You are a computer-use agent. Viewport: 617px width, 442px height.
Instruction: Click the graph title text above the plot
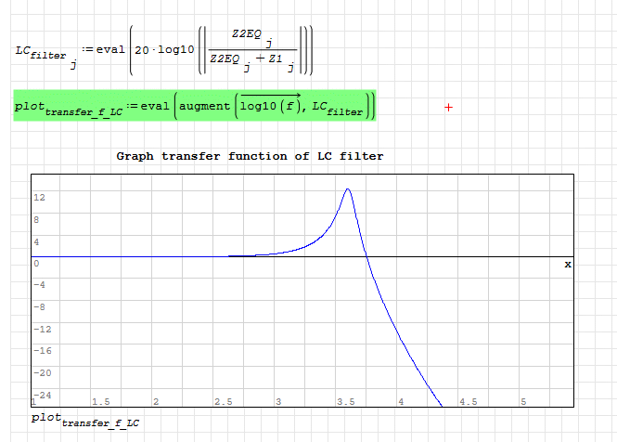(x=250, y=156)
